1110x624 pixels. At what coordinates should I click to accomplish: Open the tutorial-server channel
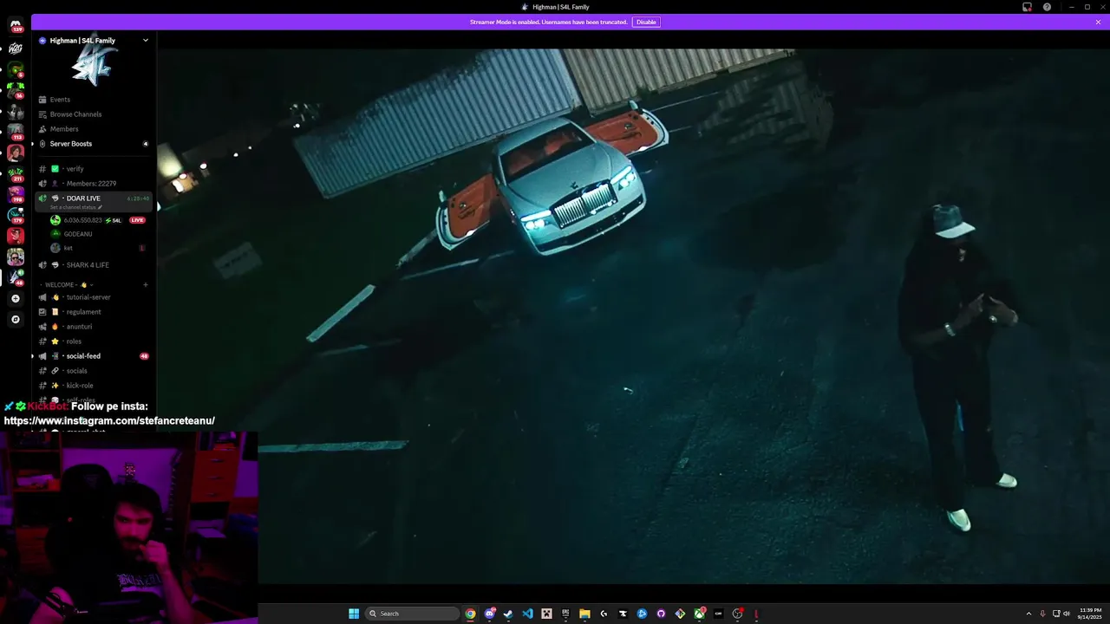coord(88,297)
